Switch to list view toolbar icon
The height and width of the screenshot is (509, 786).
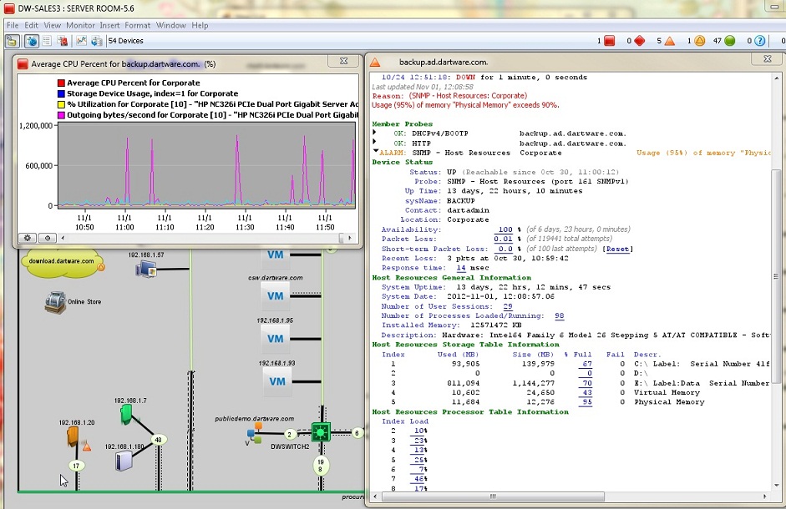(47, 40)
